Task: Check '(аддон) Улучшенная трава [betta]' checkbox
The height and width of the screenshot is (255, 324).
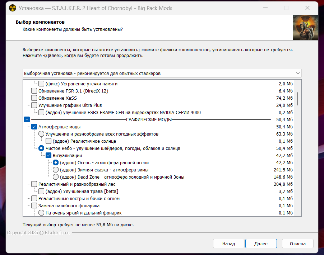Action: point(41,192)
